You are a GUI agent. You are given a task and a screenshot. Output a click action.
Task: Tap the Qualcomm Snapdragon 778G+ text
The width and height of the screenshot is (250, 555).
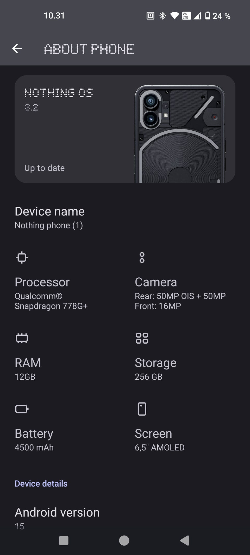pos(51,301)
